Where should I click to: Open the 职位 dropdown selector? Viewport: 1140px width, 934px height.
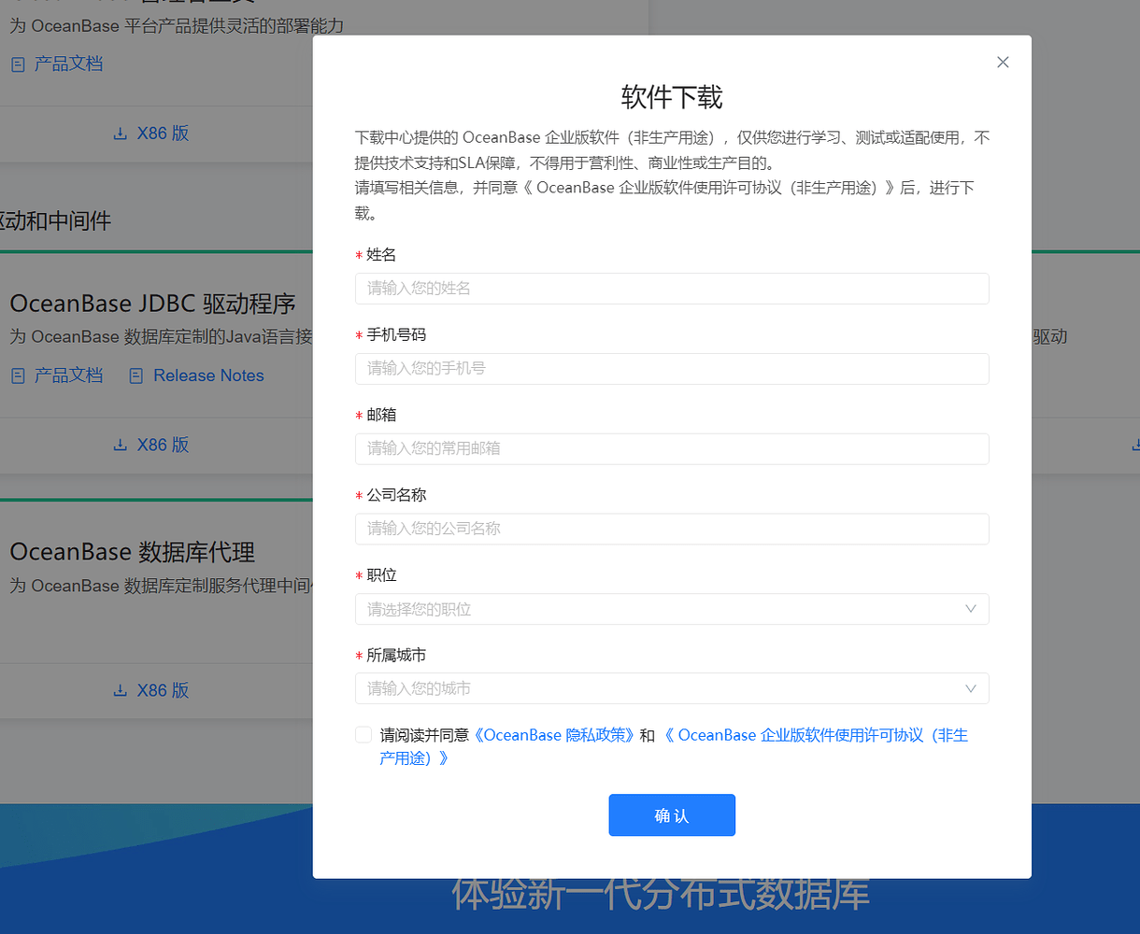click(672, 608)
